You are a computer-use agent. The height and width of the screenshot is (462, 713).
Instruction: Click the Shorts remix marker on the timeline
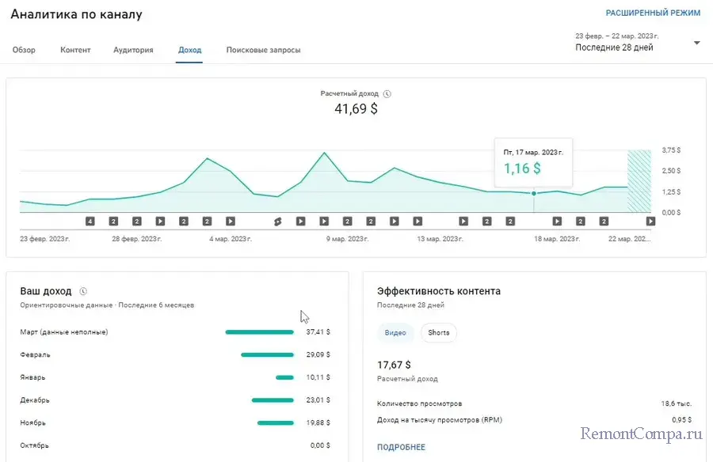click(x=278, y=222)
